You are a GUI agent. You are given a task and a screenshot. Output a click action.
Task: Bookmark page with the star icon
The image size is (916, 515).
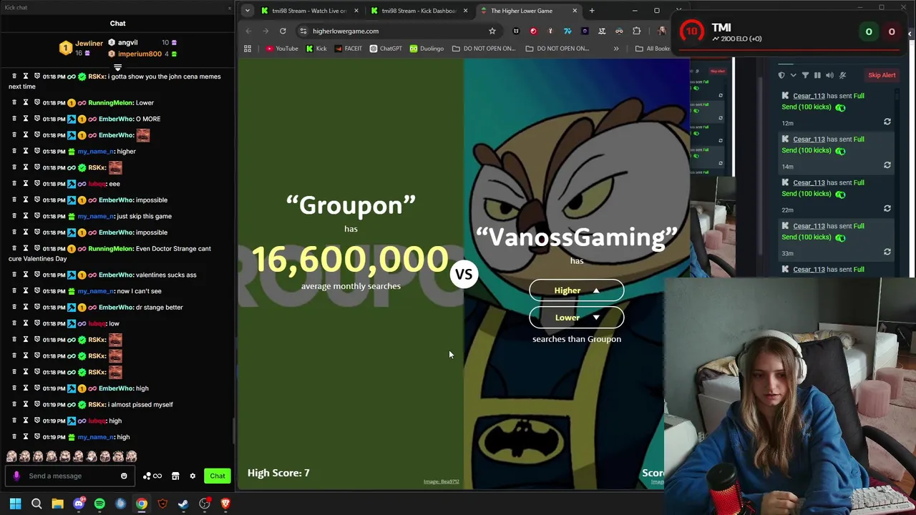click(x=492, y=31)
